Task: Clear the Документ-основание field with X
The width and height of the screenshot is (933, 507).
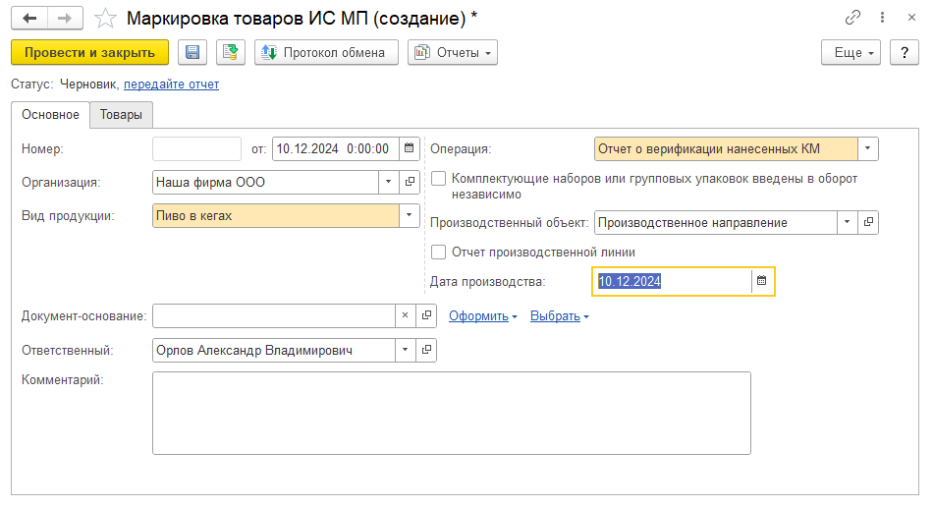Action: click(405, 315)
